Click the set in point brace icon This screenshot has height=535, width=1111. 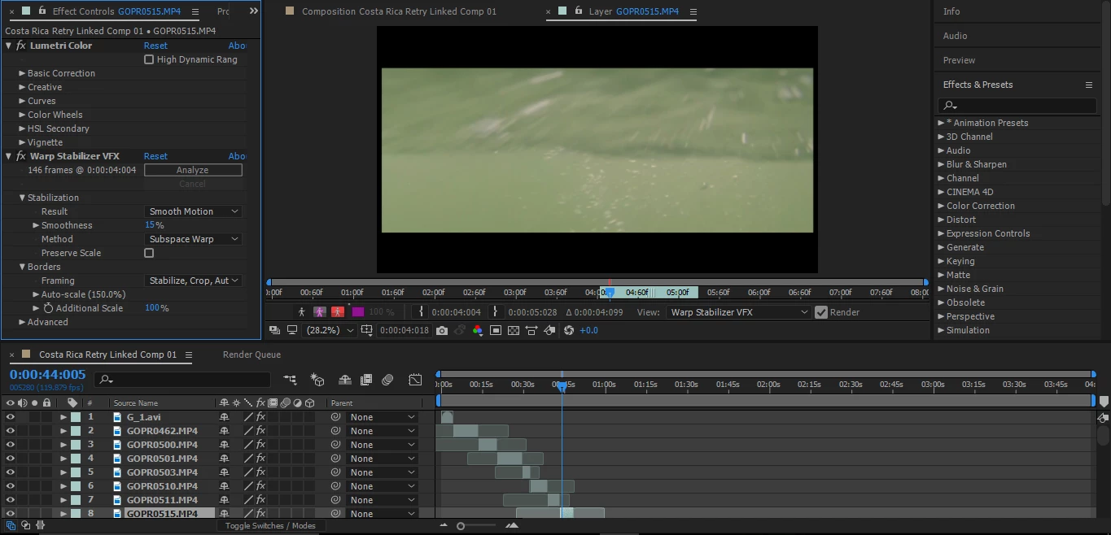click(x=421, y=311)
